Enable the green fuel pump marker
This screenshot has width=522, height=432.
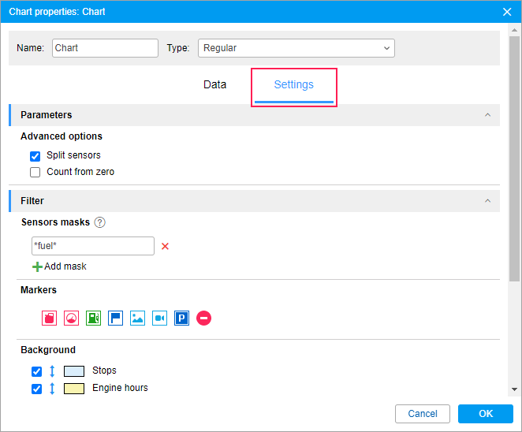pos(94,318)
